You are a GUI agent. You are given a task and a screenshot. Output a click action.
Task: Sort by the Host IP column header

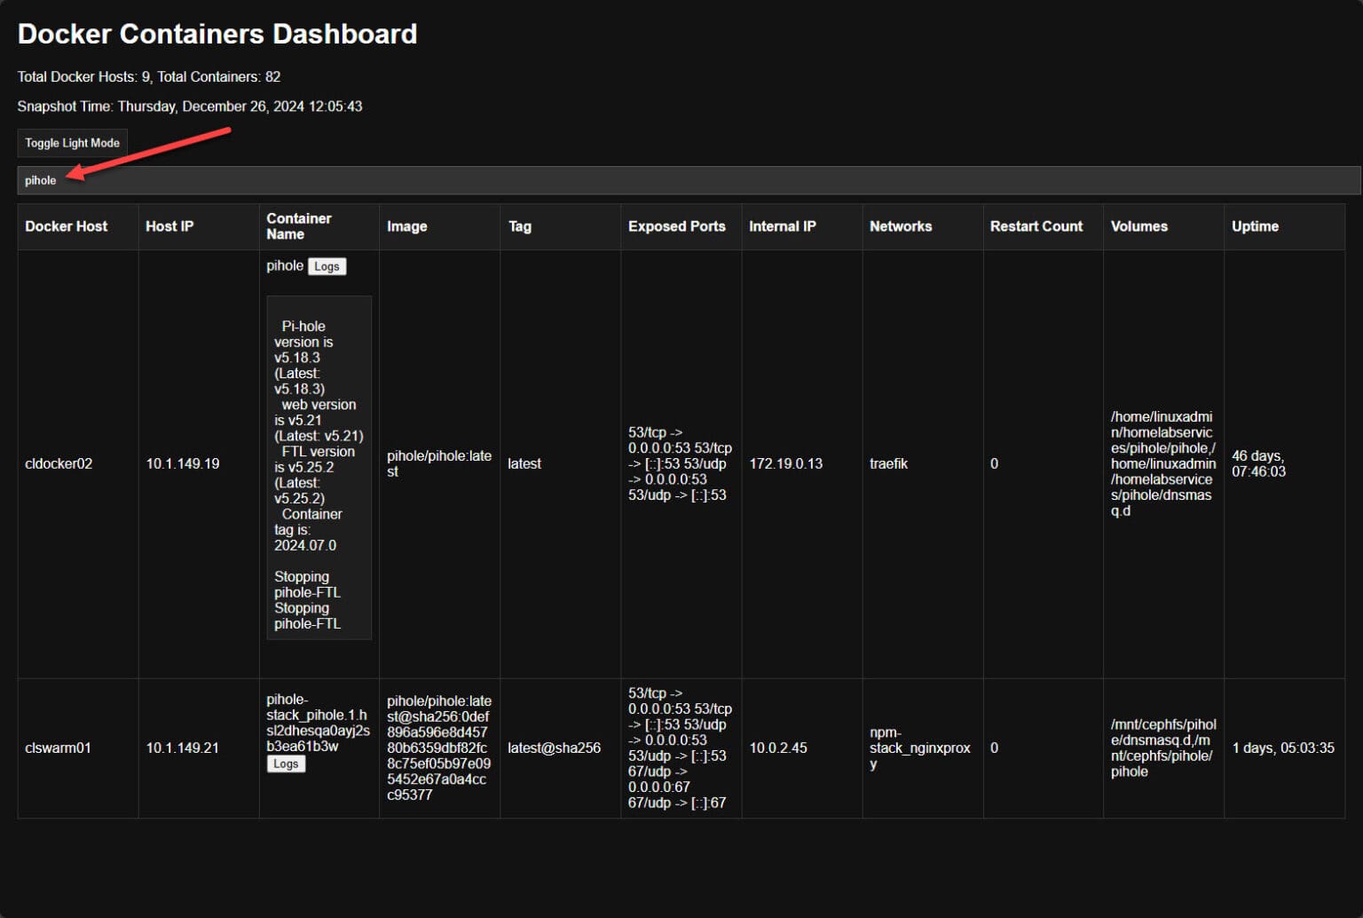(x=169, y=226)
